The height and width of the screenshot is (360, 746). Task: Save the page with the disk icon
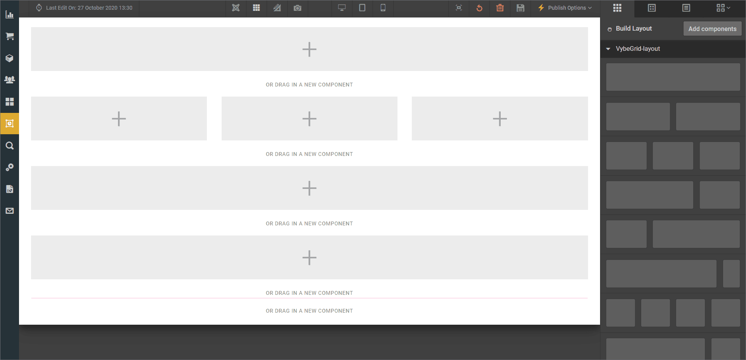520,8
